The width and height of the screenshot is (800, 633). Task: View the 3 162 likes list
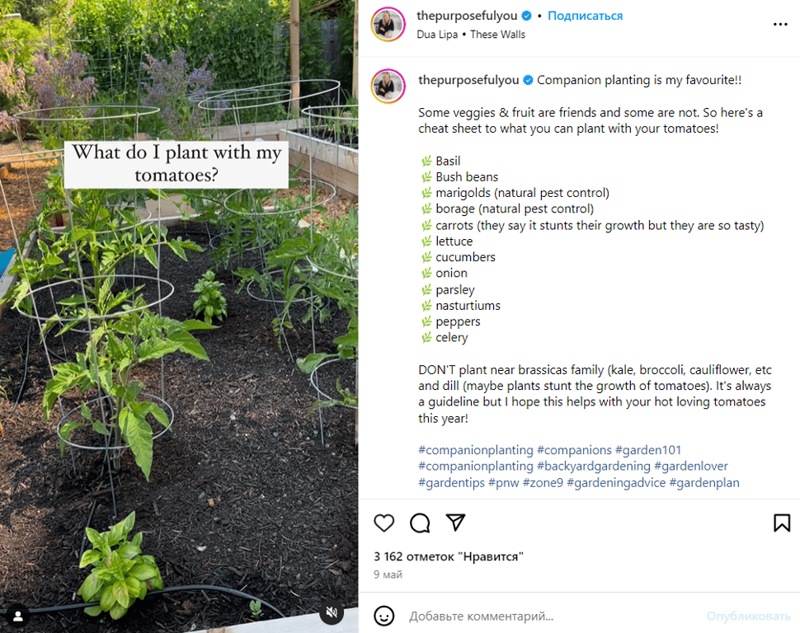pos(449,556)
